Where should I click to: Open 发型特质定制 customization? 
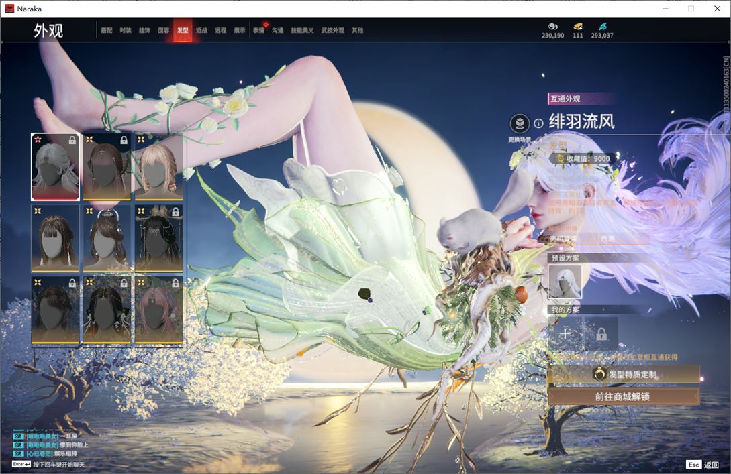tap(624, 374)
